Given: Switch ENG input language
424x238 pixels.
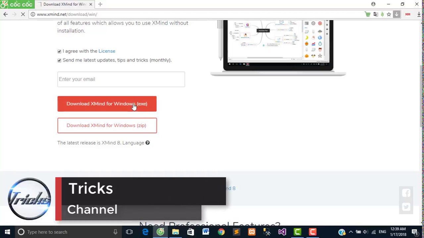Looking at the screenshot, I should pyautogui.click(x=382, y=232).
